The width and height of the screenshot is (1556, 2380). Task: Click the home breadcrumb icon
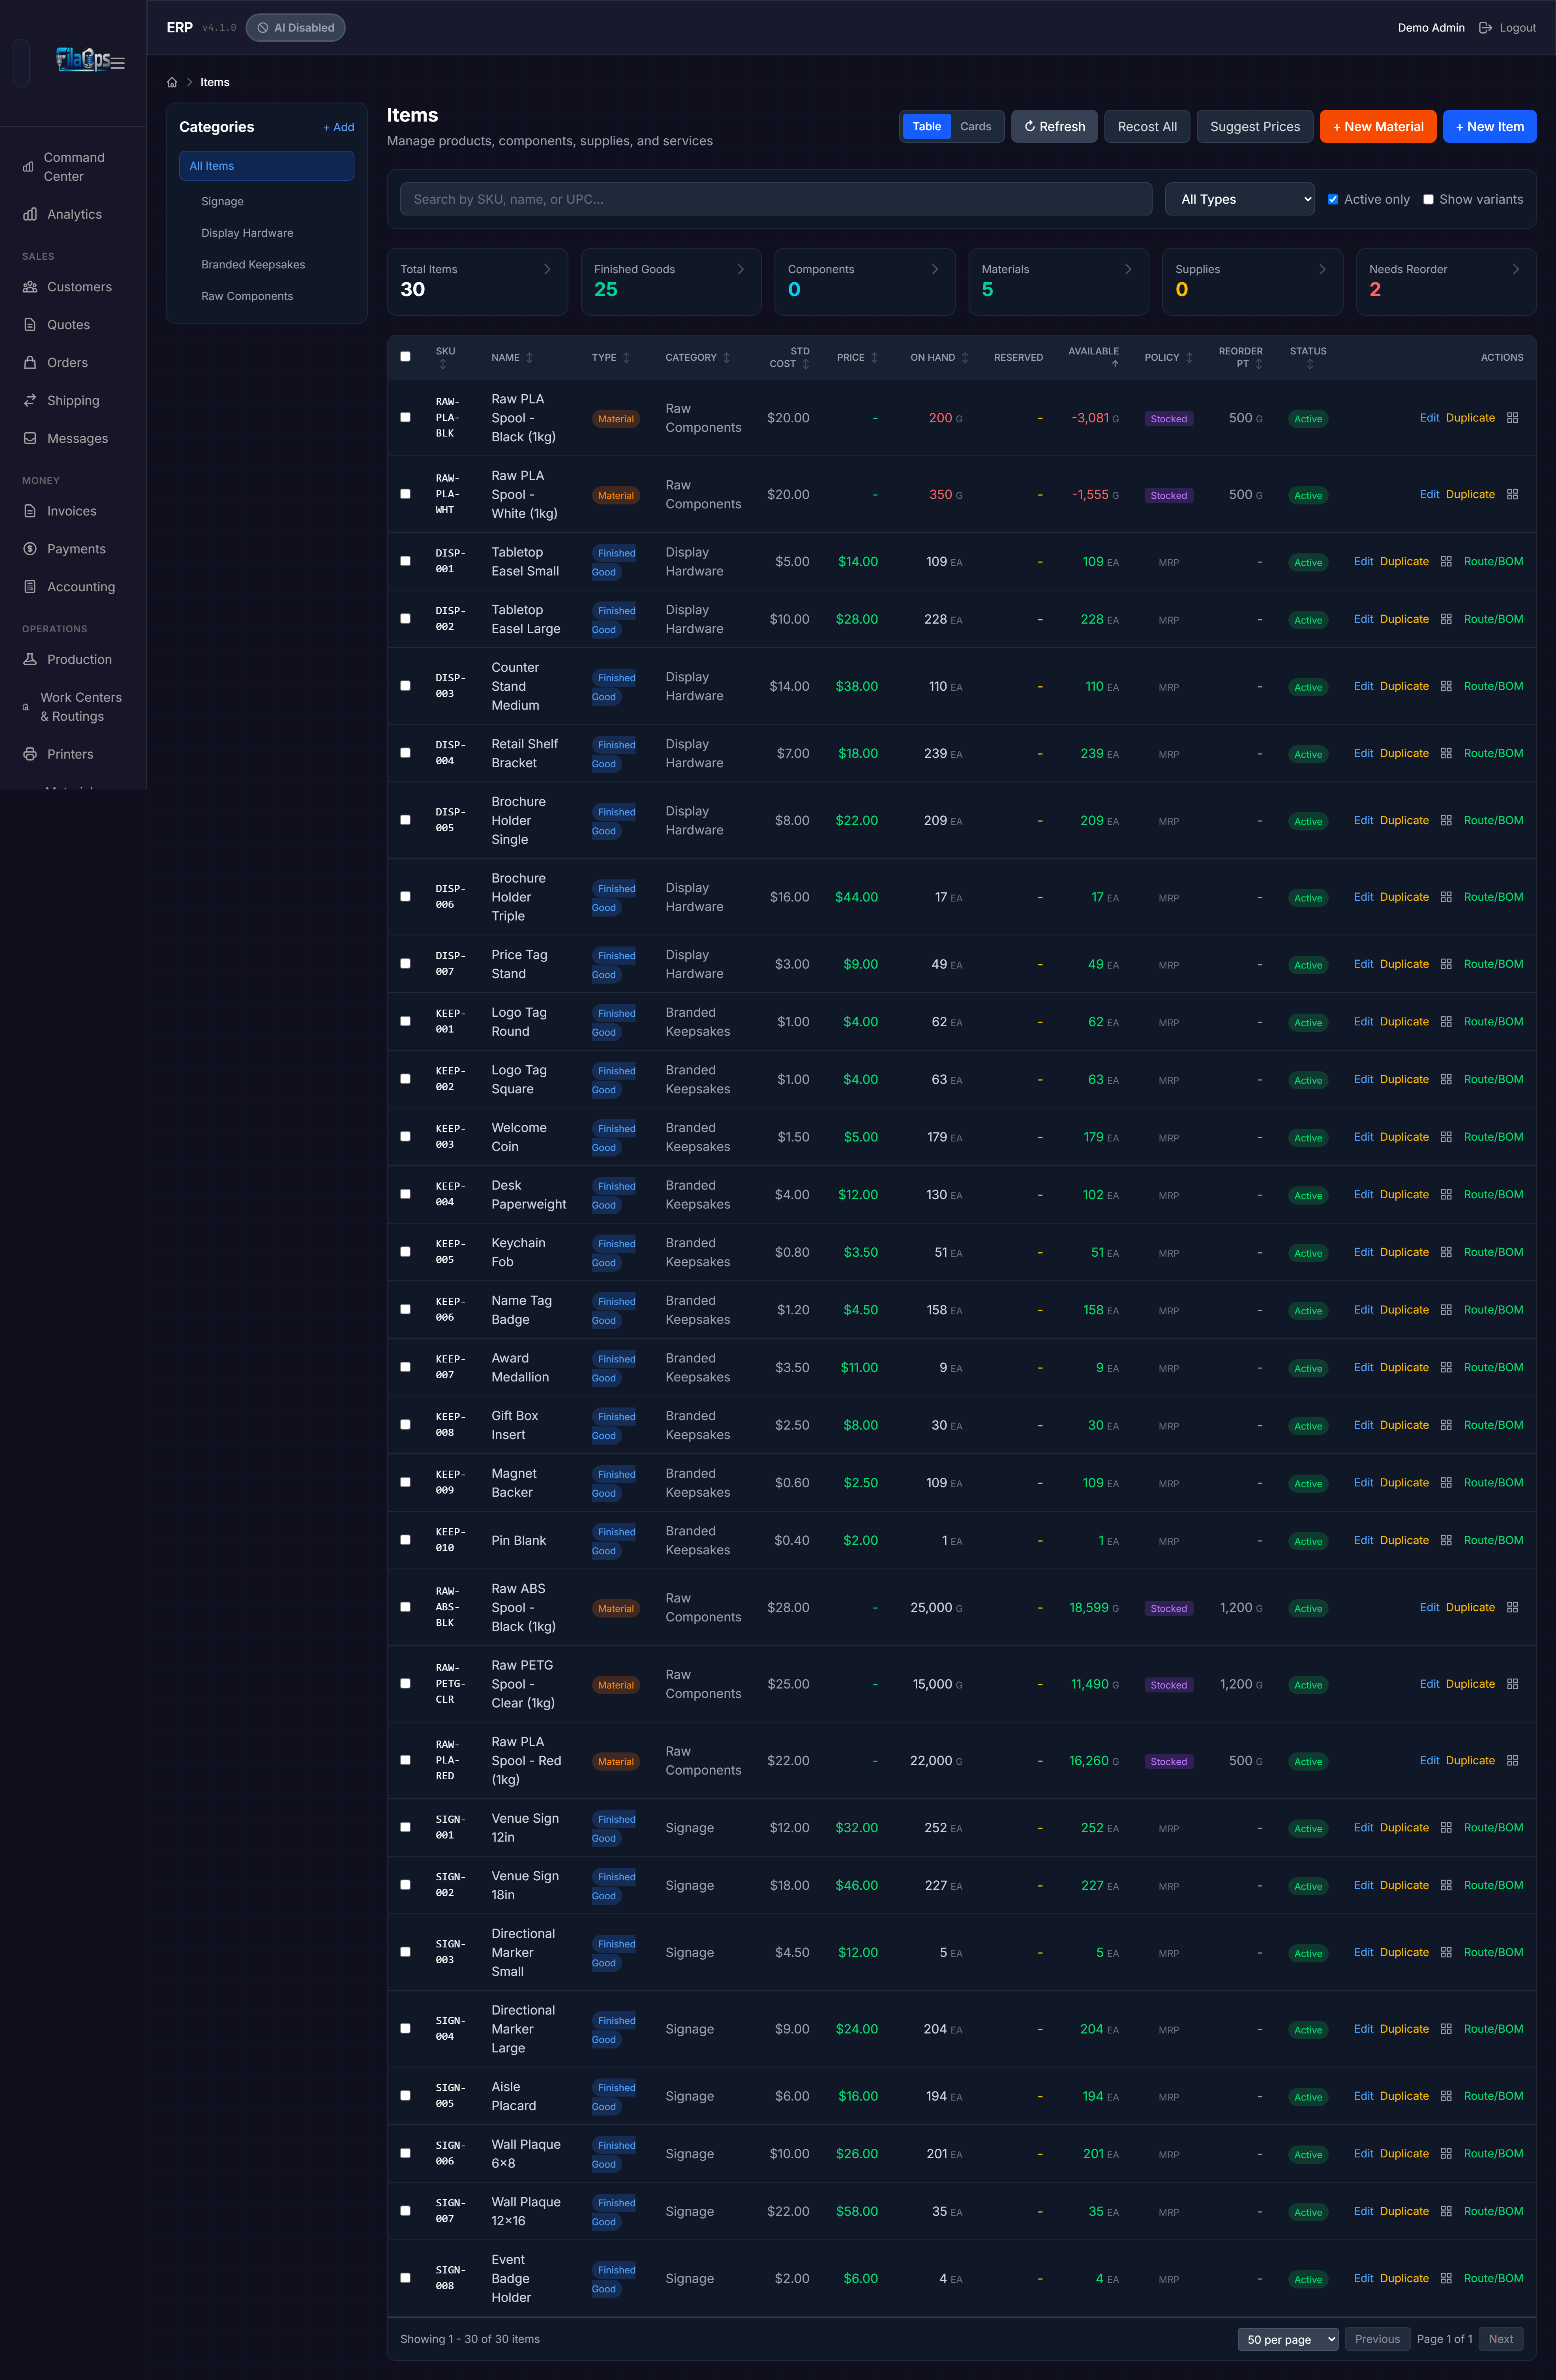pyautogui.click(x=172, y=83)
